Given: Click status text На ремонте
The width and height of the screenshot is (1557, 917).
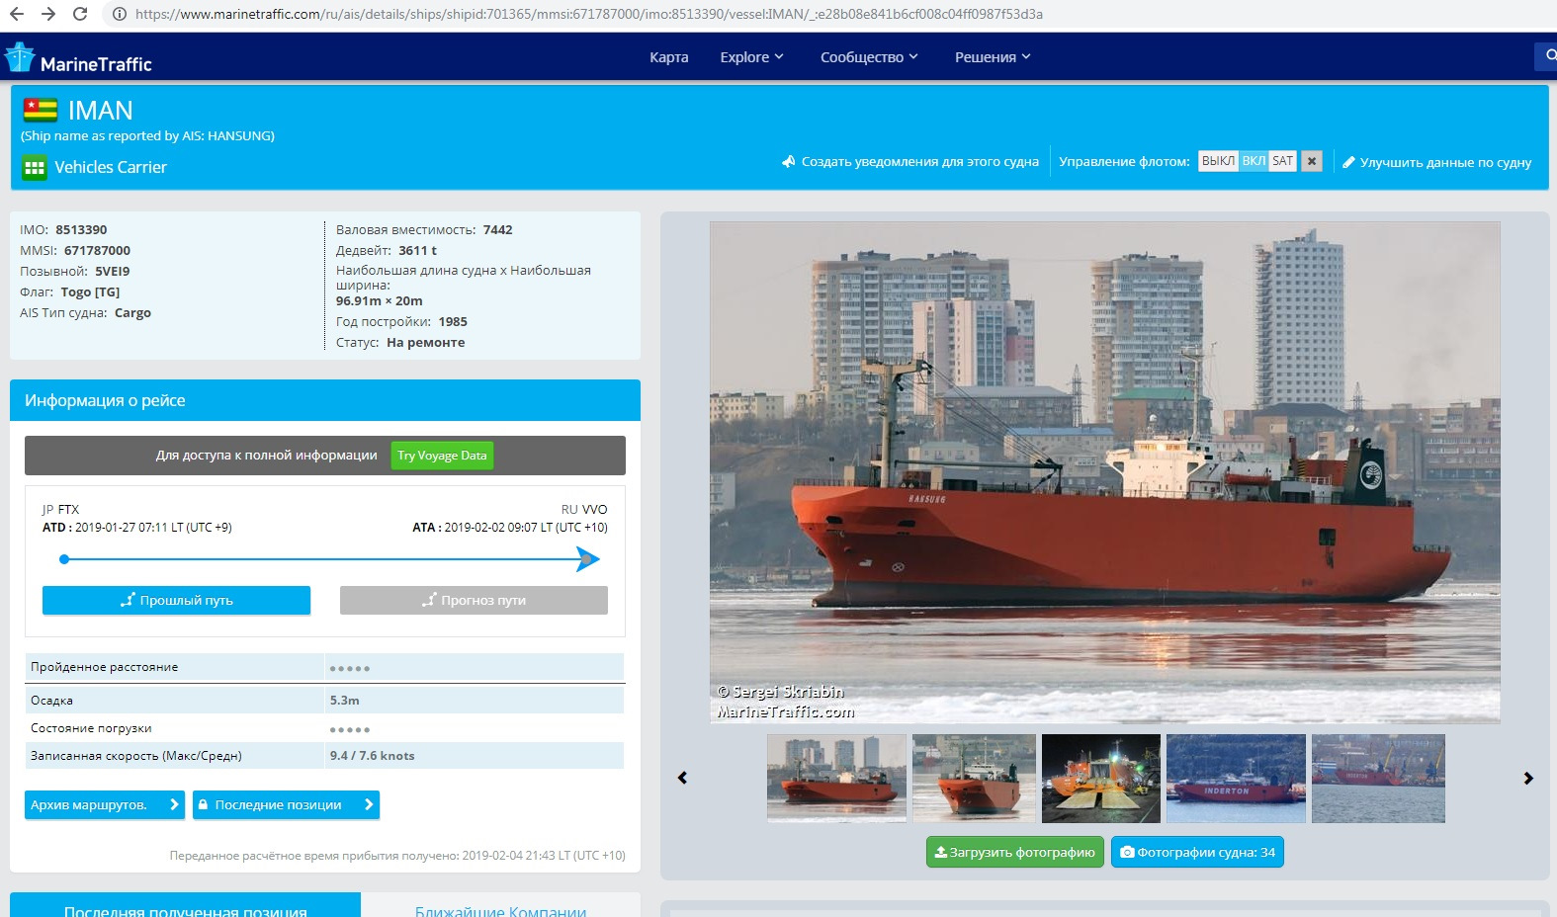Looking at the screenshot, I should pos(426,342).
